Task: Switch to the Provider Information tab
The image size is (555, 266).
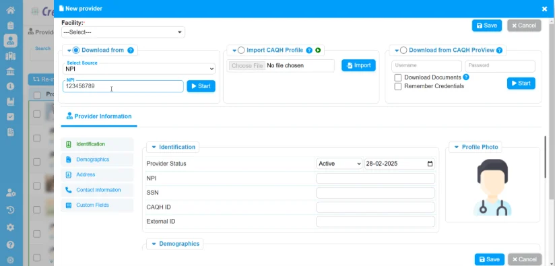Action: pyautogui.click(x=99, y=117)
